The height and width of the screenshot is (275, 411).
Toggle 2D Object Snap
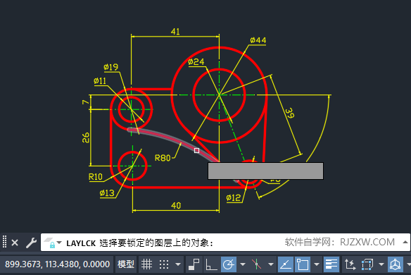coord(303,264)
